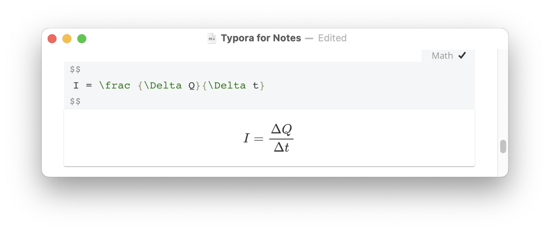This screenshot has width=550, height=232.
Task: Close the Typora window with red button
Action: point(52,39)
